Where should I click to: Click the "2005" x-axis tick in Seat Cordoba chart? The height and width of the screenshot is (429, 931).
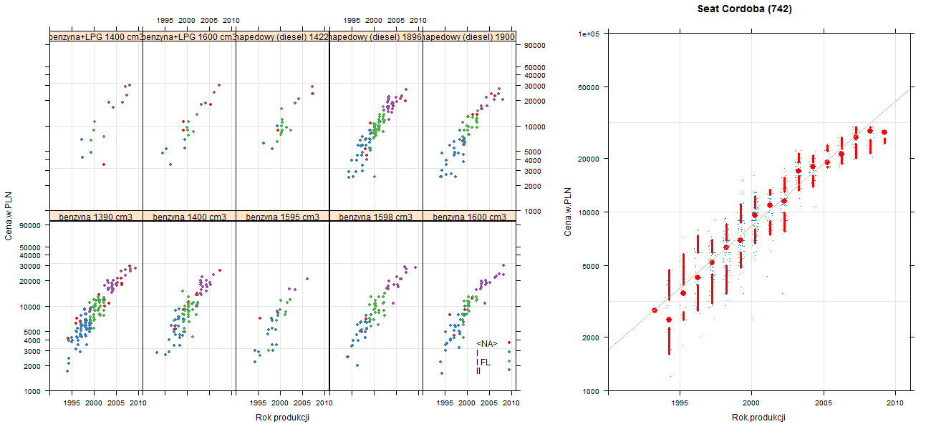824,403
